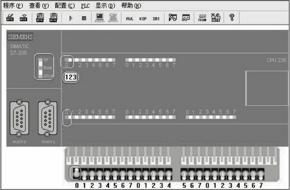The width and height of the screenshot is (290, 190).
Task: Start the PLC with the Run arrow
Action: 71,18
